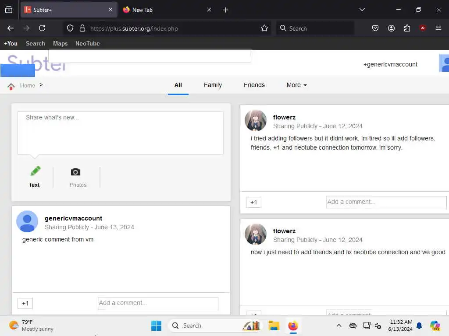This screenshot has width=449, height=336.
Task: Show hidden system tray icons
Action: 339,325
